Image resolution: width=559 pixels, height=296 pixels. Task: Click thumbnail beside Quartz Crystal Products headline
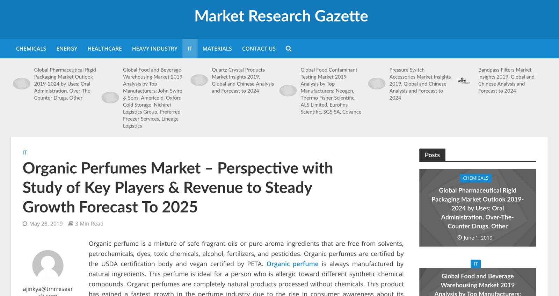point(199,80)
